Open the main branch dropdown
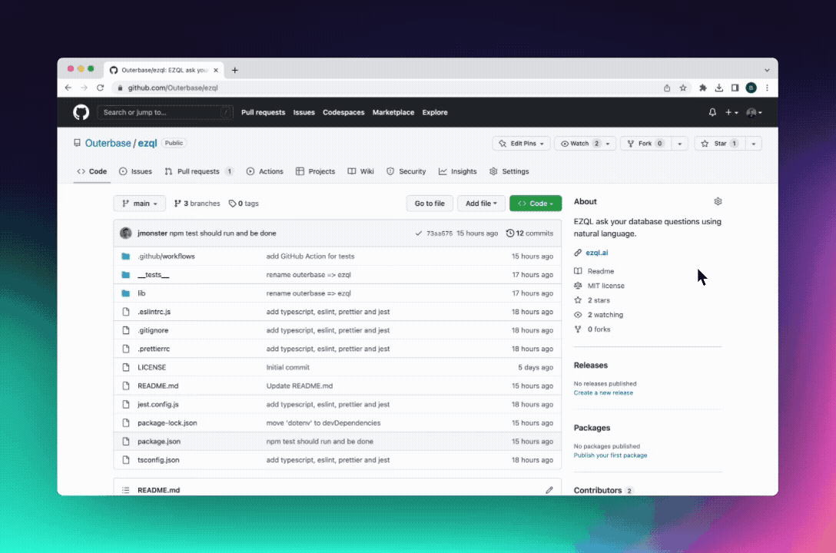 (x=139, y=203)
